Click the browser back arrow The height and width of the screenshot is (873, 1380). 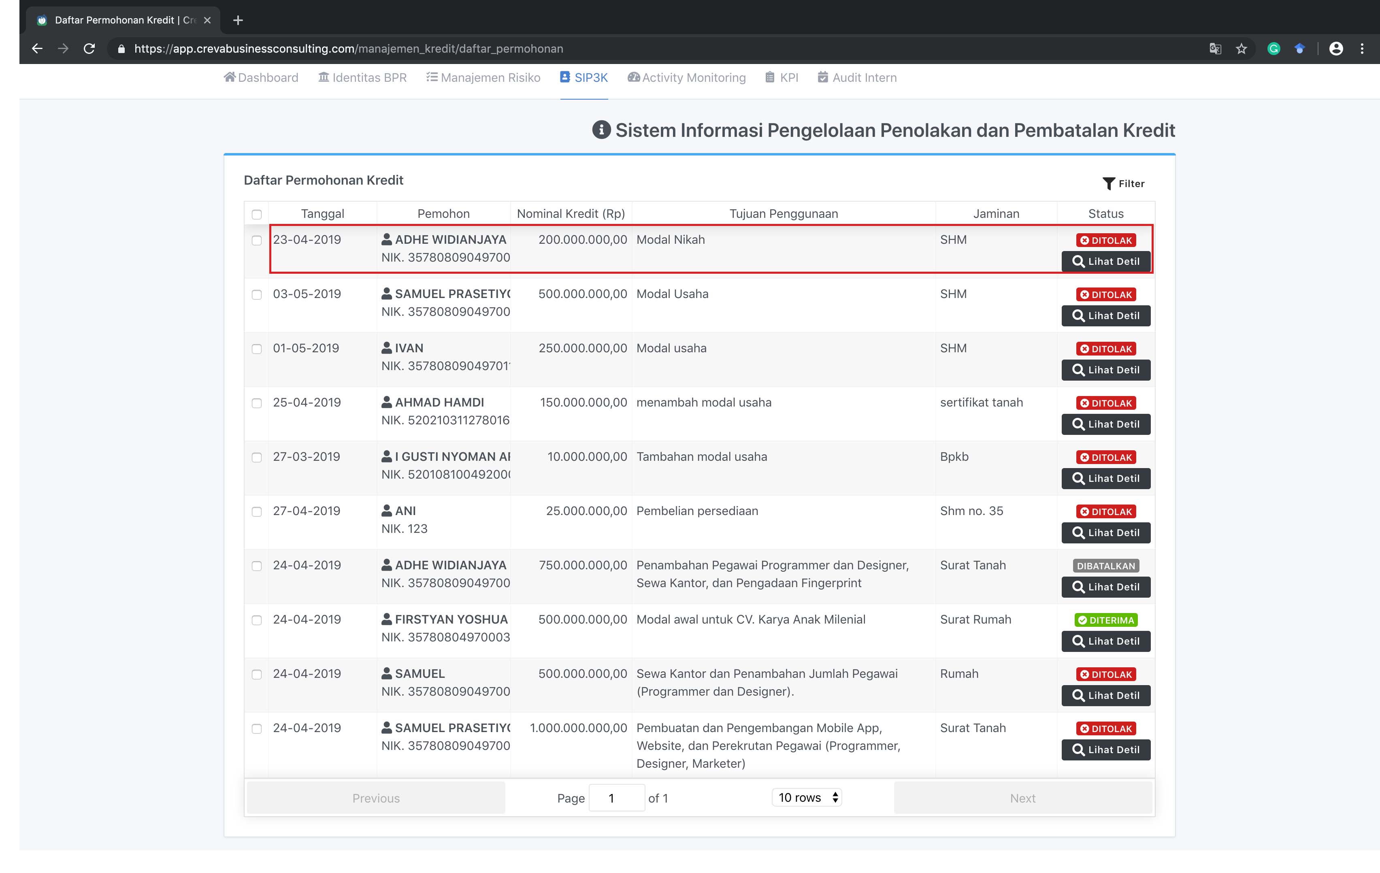click(x=37, y=49)
